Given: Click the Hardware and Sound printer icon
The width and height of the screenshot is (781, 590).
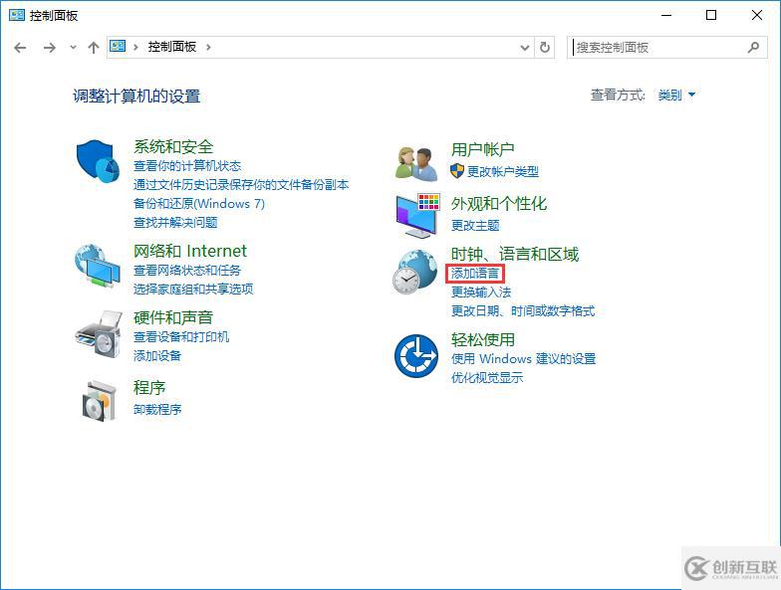Looking at the screenshot, I should pos(99,333).
